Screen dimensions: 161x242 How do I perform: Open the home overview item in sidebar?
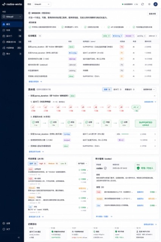[12, 24]
